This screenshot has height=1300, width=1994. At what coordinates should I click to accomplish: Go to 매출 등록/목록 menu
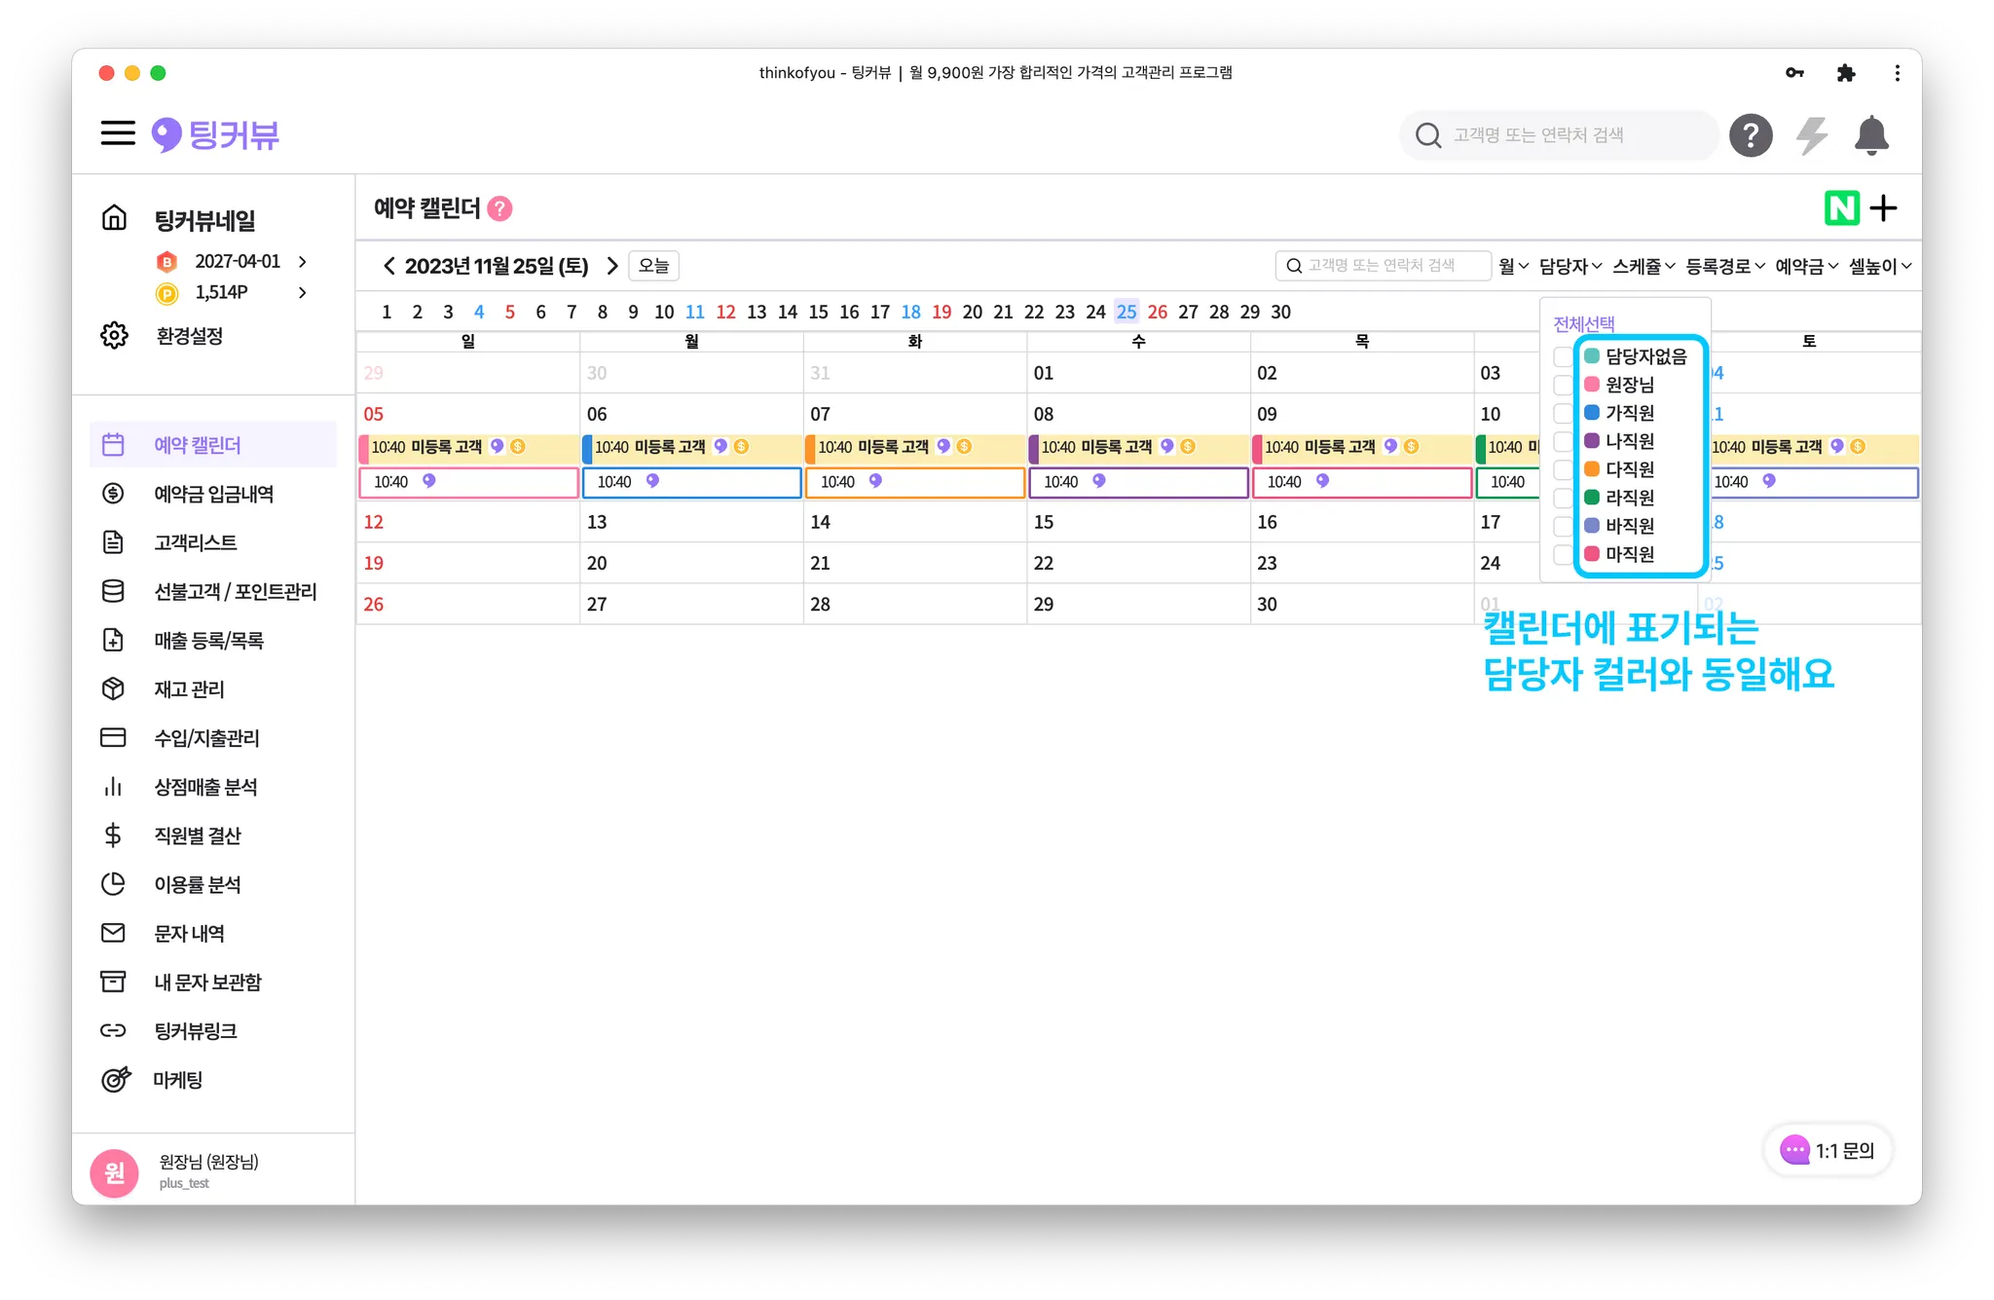pos(208,640)
